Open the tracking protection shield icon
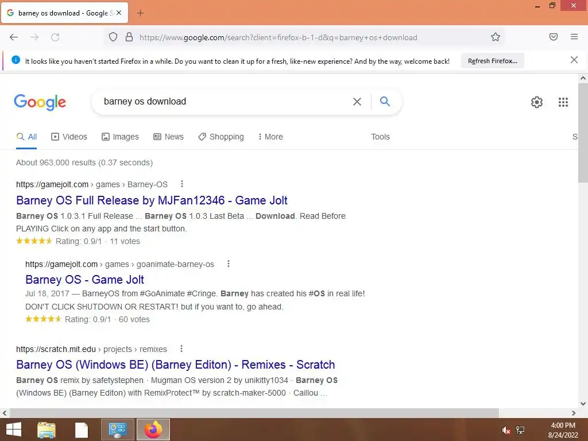Screen dimensions: 588x441 pyautogui.click(x=113, y=37)
